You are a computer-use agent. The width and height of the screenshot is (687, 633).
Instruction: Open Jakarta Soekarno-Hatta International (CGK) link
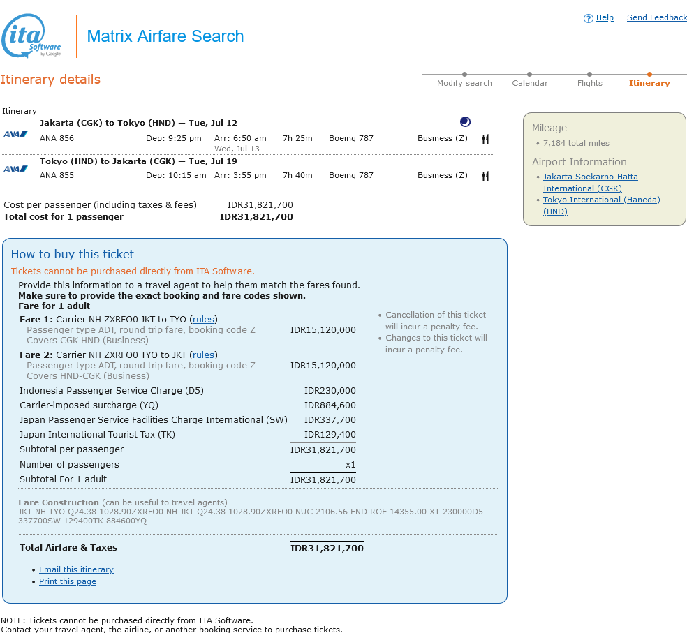tap(590, 182)
